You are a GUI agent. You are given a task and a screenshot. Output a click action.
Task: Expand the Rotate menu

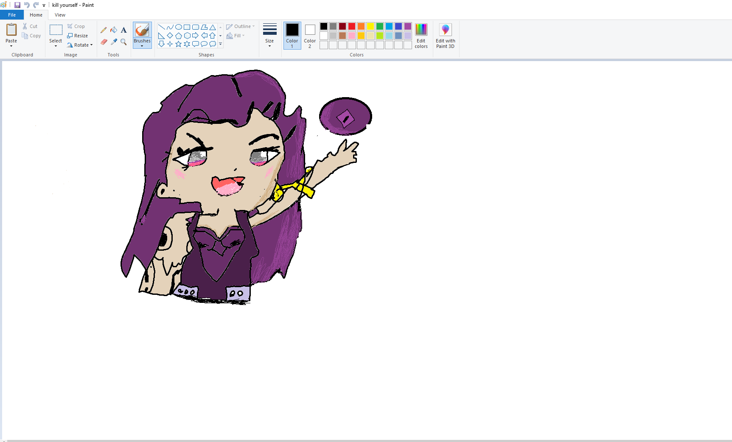tap(80, 45)
